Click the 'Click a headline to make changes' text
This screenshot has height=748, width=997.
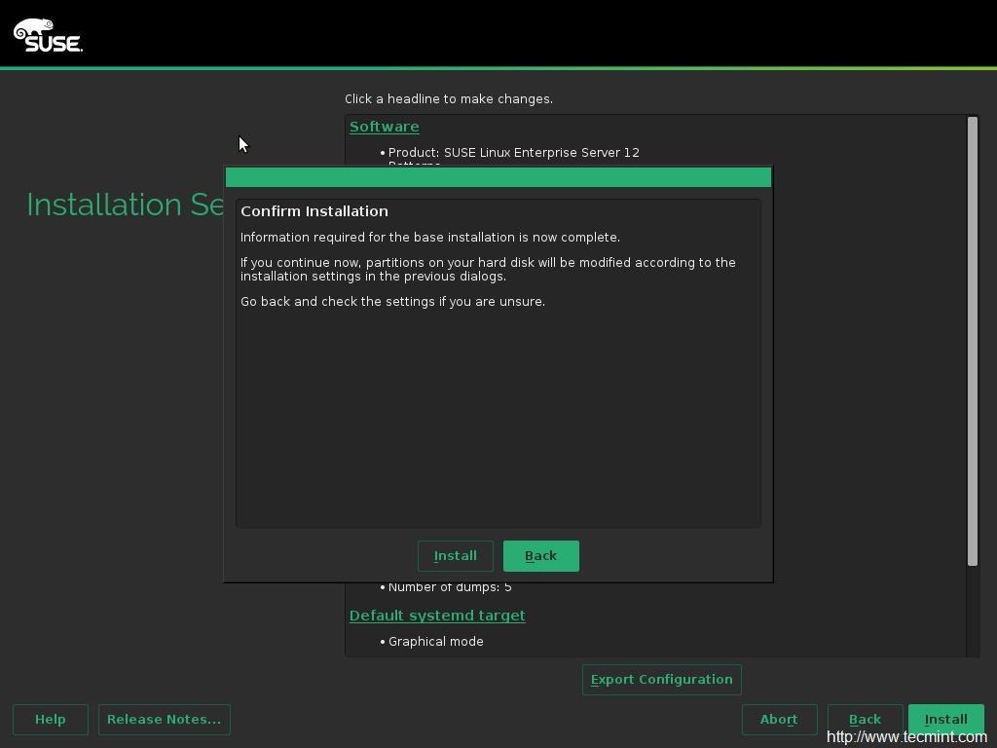(448, 99)
